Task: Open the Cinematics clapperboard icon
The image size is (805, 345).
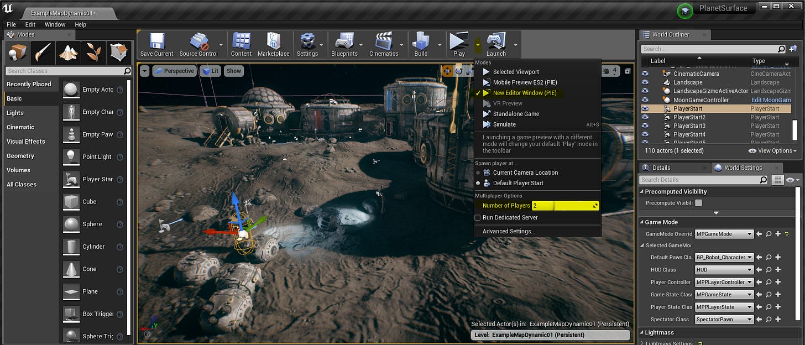Action: point(384,44)
